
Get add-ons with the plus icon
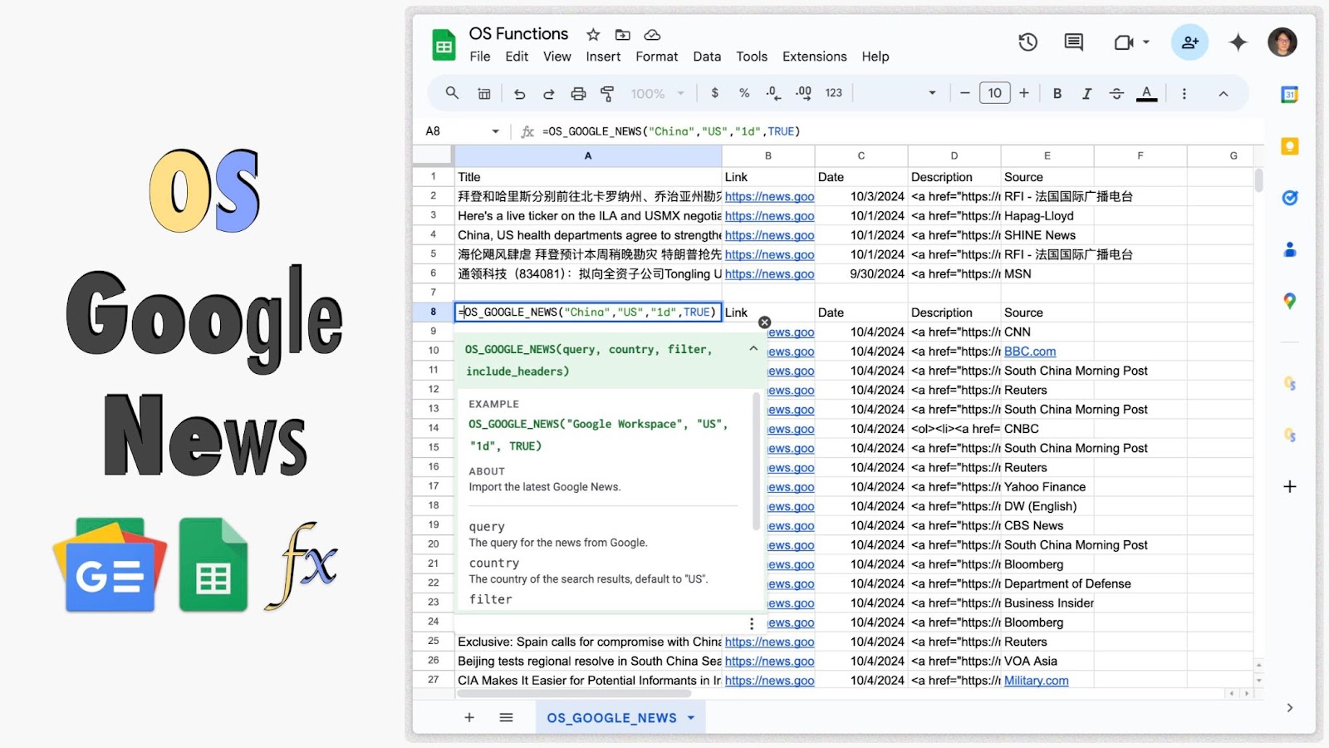point(1289,486)
